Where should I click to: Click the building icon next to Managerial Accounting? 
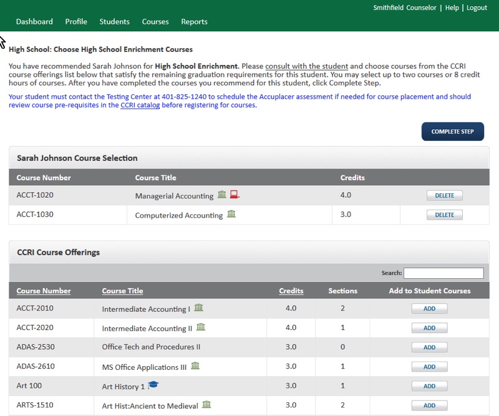point(222,195)
